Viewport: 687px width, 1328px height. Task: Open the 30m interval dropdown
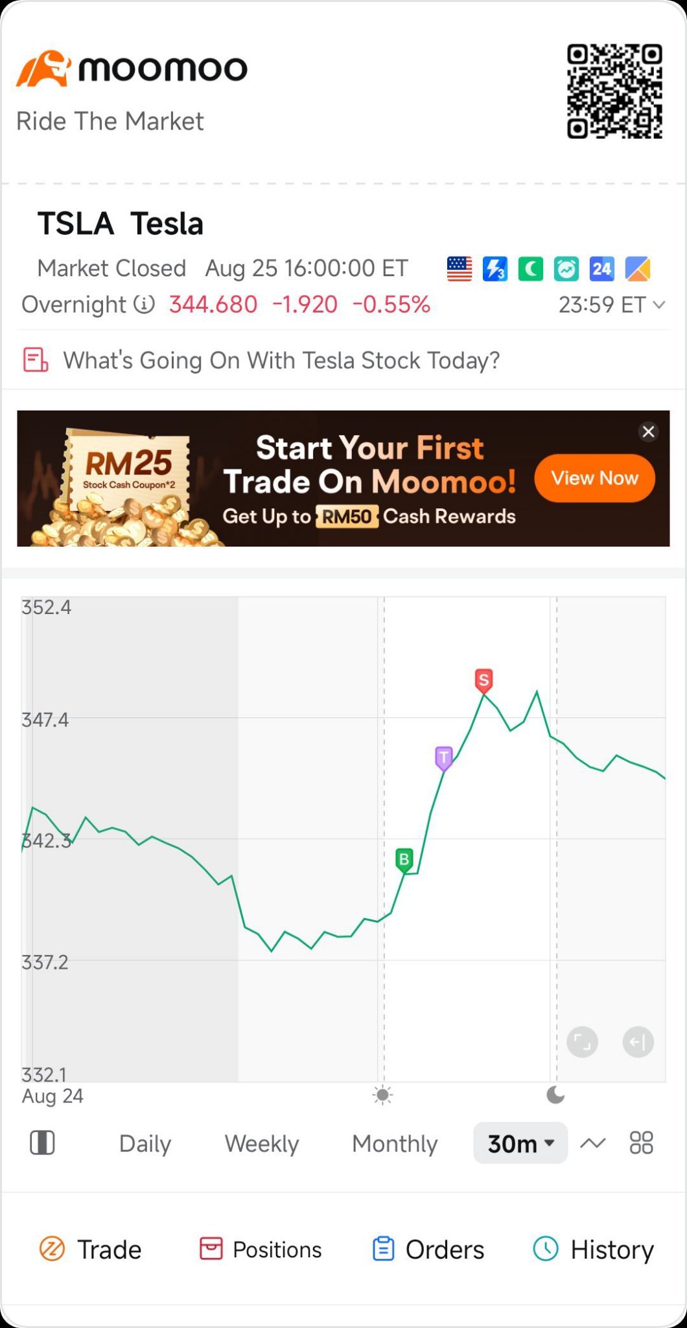coord(521,1143)
